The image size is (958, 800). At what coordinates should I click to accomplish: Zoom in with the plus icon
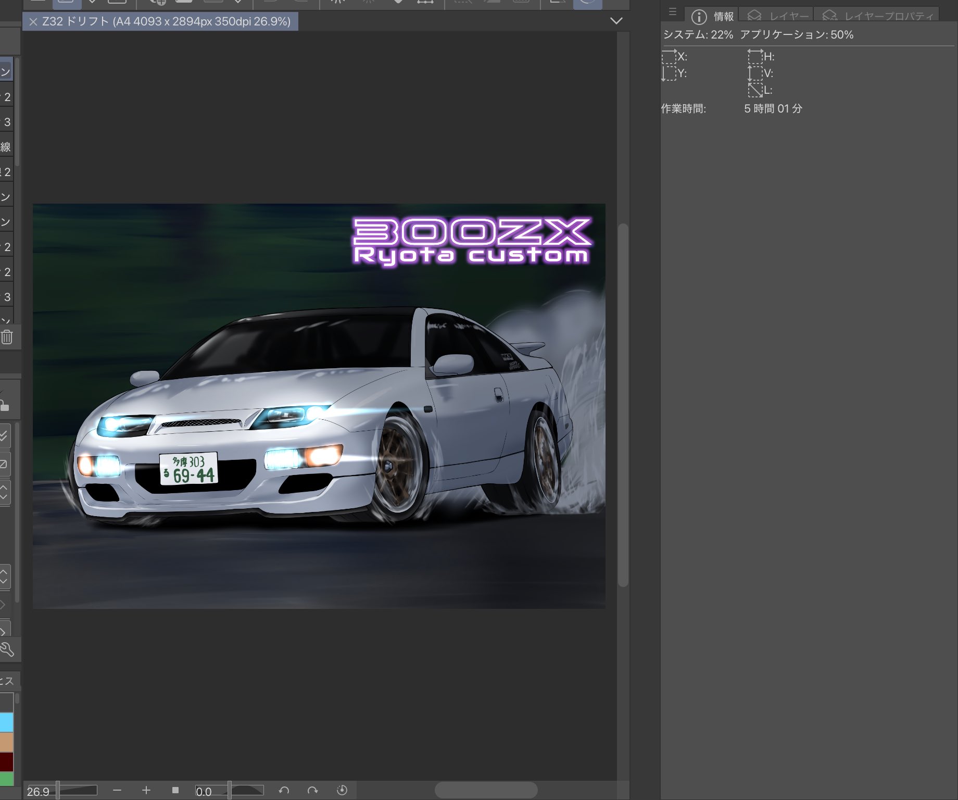[x=146, y=791]
